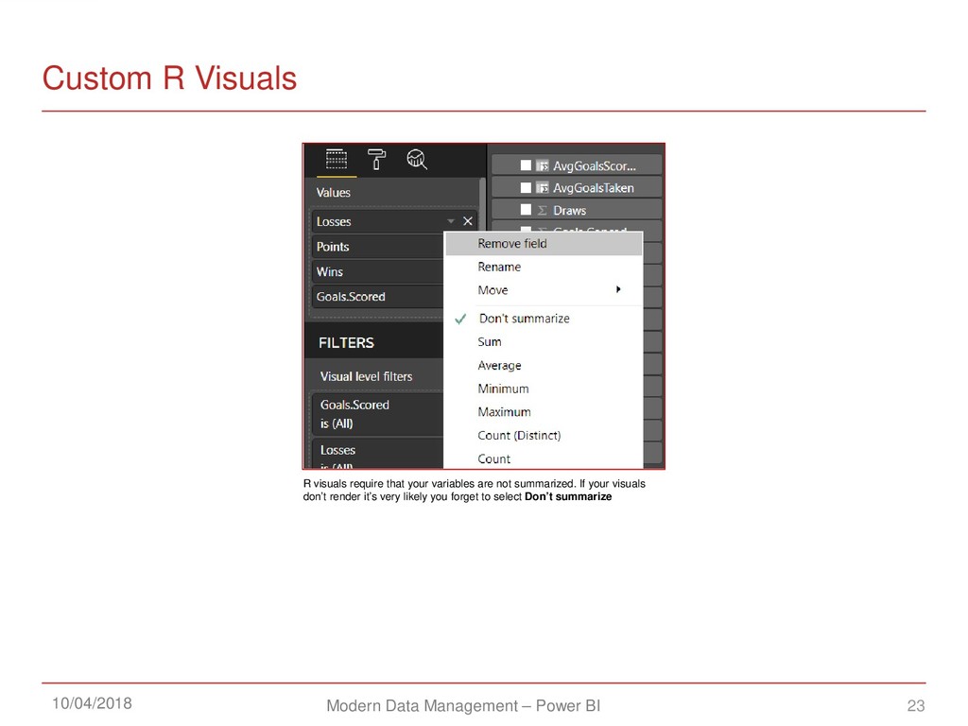
Task: Click the Goals.Scored value field
Action: (x=378, y=296)
